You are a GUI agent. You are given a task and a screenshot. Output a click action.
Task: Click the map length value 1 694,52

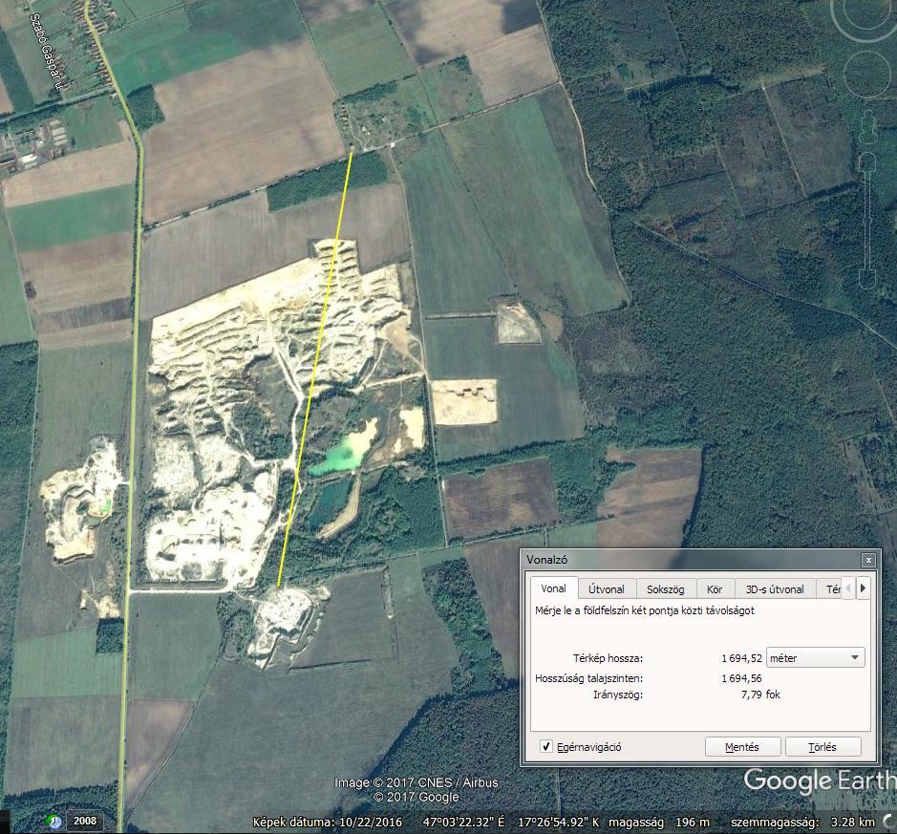click(x=741, y=658)
